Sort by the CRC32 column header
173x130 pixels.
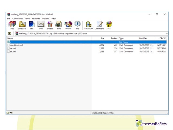pyautogui.click(x=161, y=38)
